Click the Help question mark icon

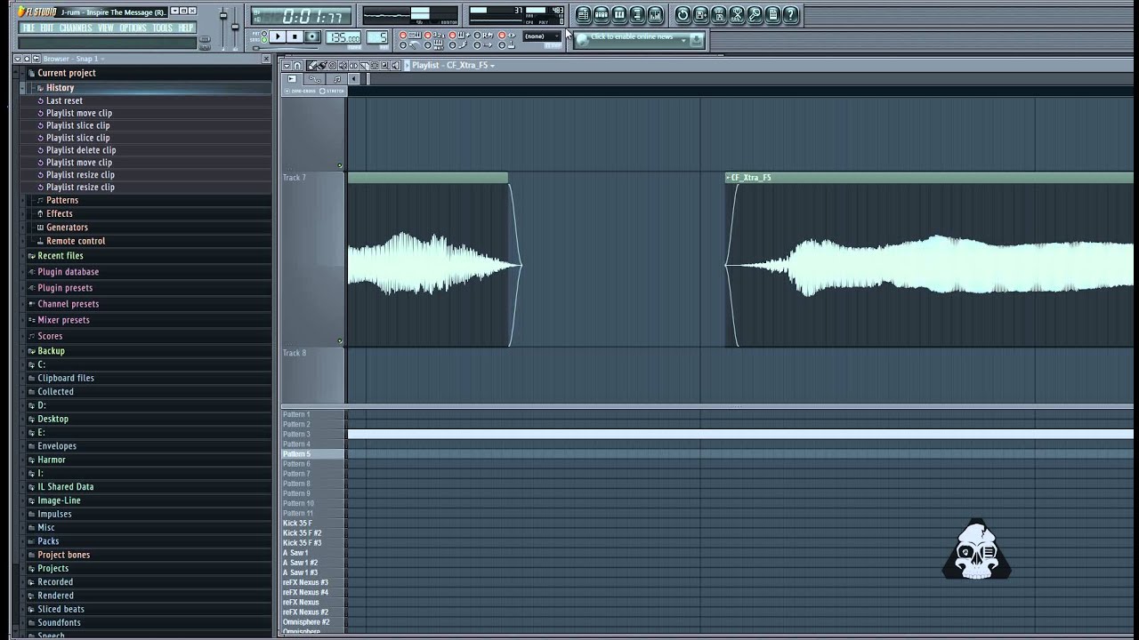click(x=791, y=15)
